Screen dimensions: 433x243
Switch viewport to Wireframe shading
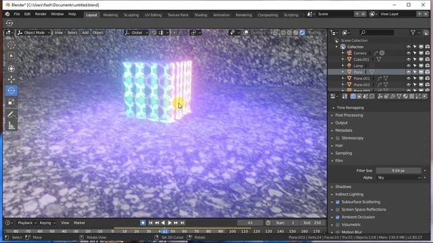tap(283, 32)
